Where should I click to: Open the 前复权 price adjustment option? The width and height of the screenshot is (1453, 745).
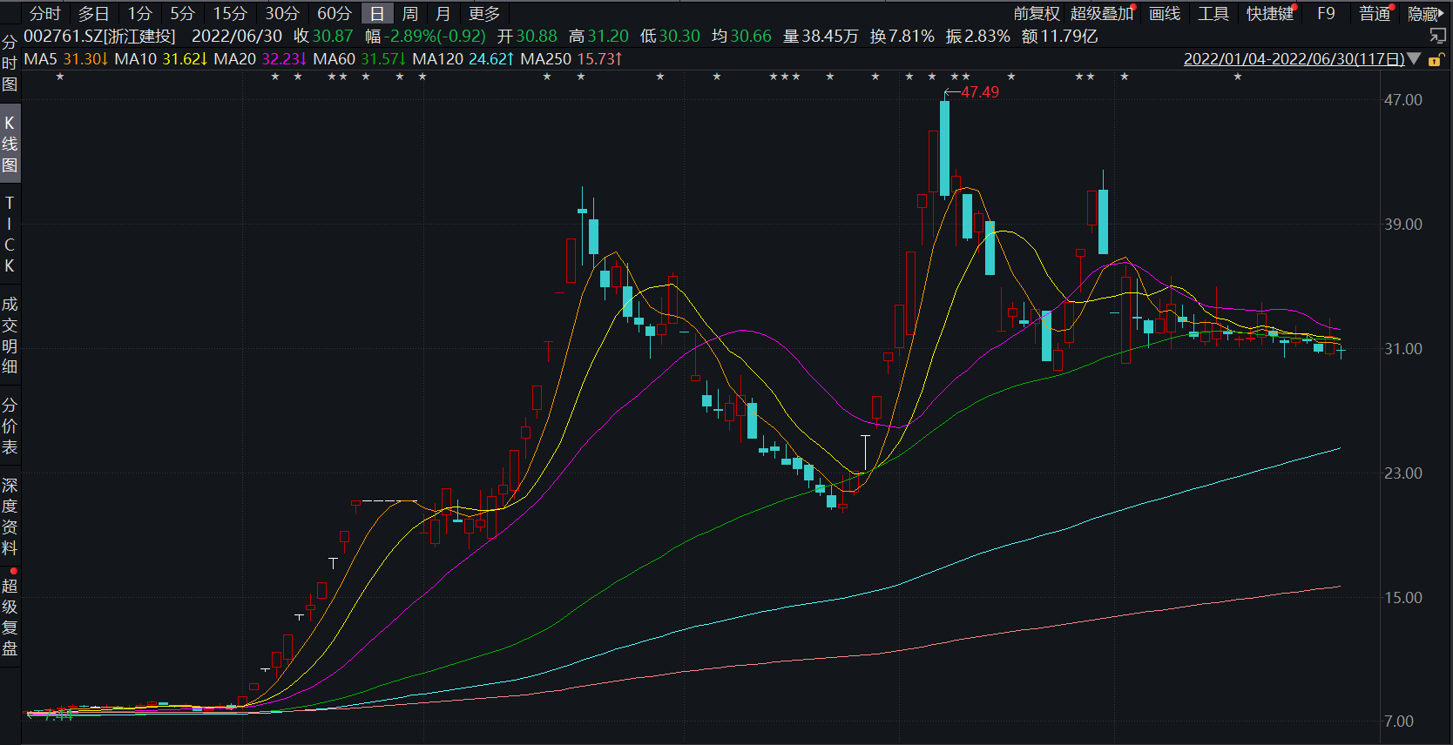coord(1037,13)
